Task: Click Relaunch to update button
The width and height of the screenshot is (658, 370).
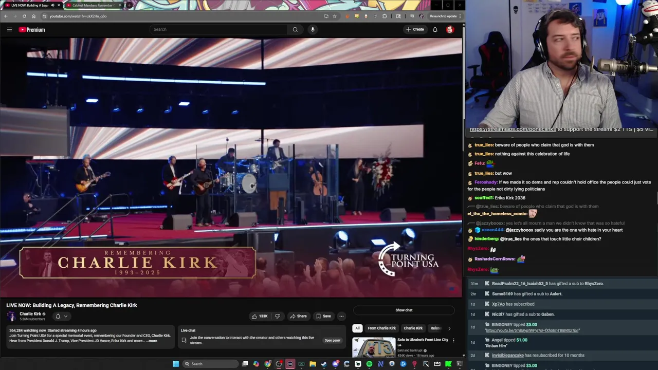Action: 443,16
